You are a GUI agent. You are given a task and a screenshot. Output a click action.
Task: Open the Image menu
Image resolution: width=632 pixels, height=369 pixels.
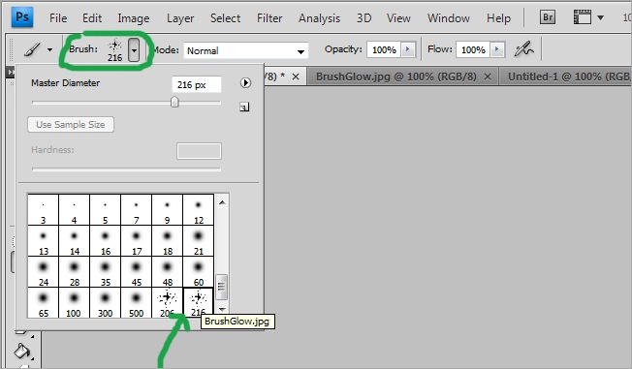tap(134, 18)
